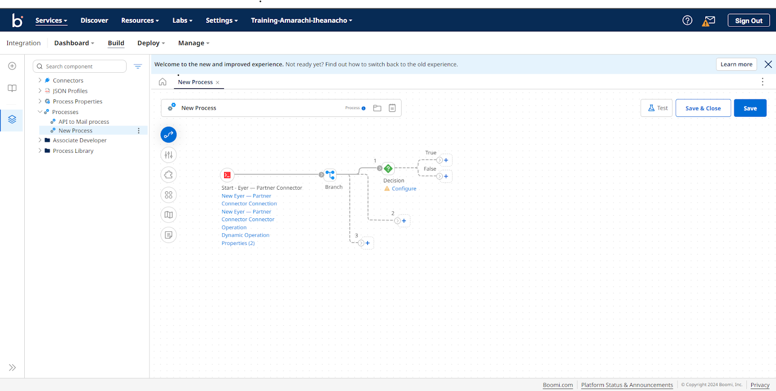Select the blue connectors shape palette icon
The height and width of the screenshot is (391, 776).
(x=168, y=135)
